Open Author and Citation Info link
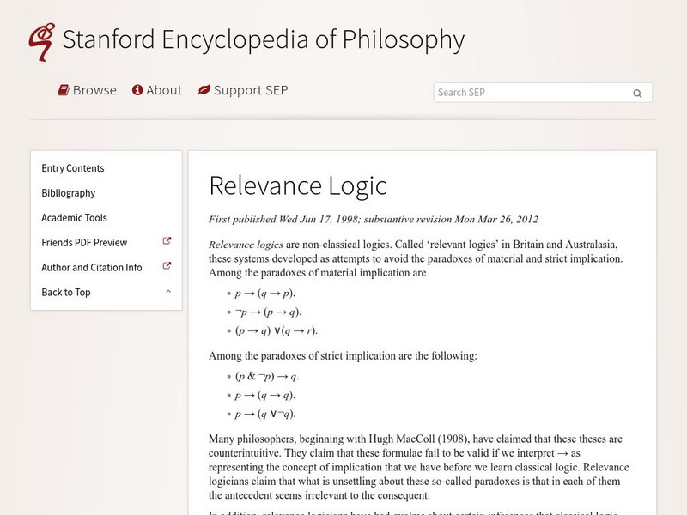Image resolution: width=687 pixels, height=515 pixels. 92,268
